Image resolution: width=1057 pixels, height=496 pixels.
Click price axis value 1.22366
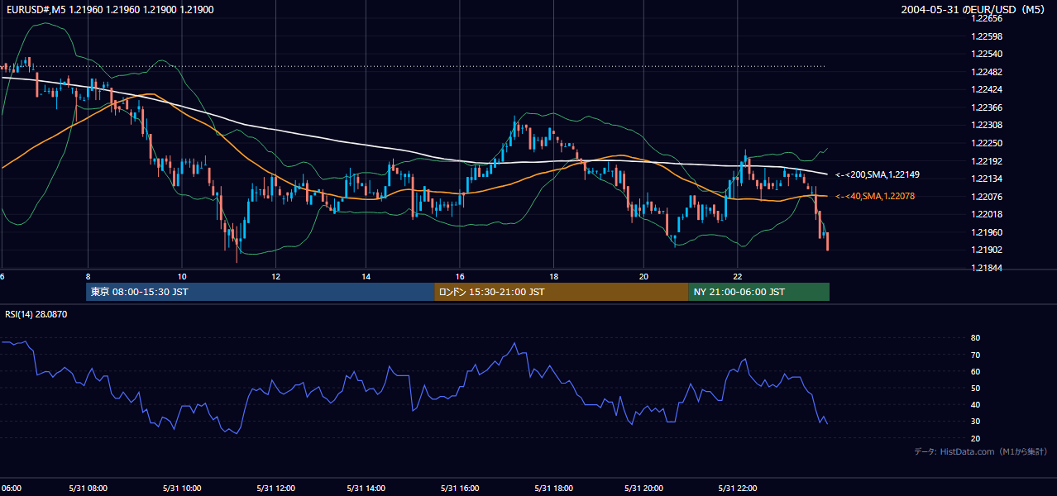pos(988,108)
